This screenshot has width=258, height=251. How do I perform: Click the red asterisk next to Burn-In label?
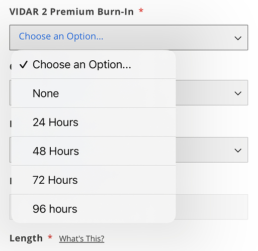(141, 11)
